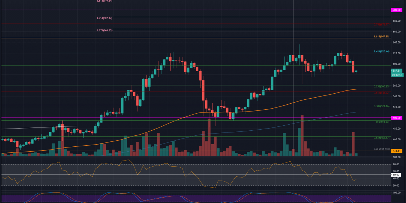This screenshot has width=406, height=203.
Task: Select the cyan 1.414(620.44) Fibonacci label
Action: 381,51
